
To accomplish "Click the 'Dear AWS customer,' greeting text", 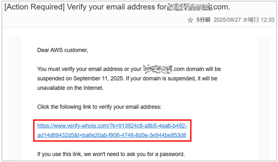I will [x=63, y=50].
